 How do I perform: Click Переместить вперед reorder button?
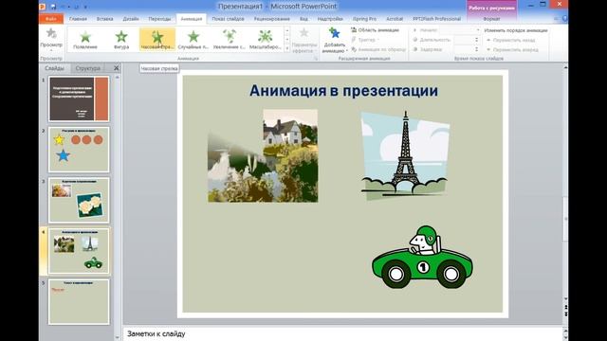tap(512, 50)
